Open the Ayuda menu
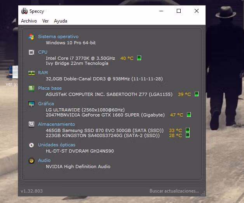This screenshot has height=203, width=244. [61, 21]
